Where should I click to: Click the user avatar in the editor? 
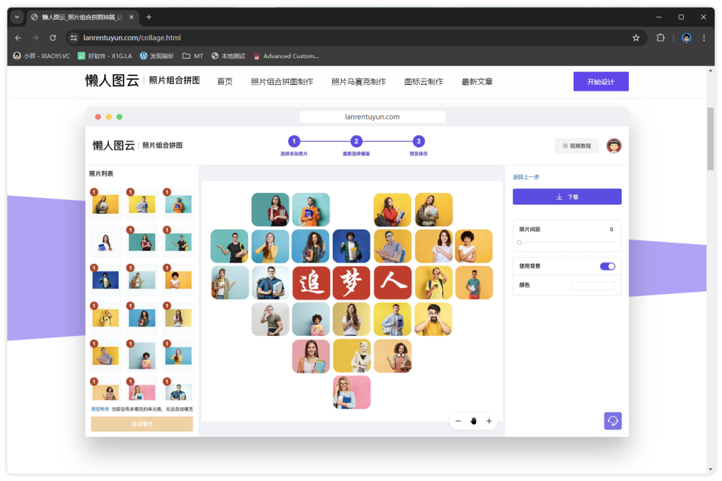tap(614, 146)
